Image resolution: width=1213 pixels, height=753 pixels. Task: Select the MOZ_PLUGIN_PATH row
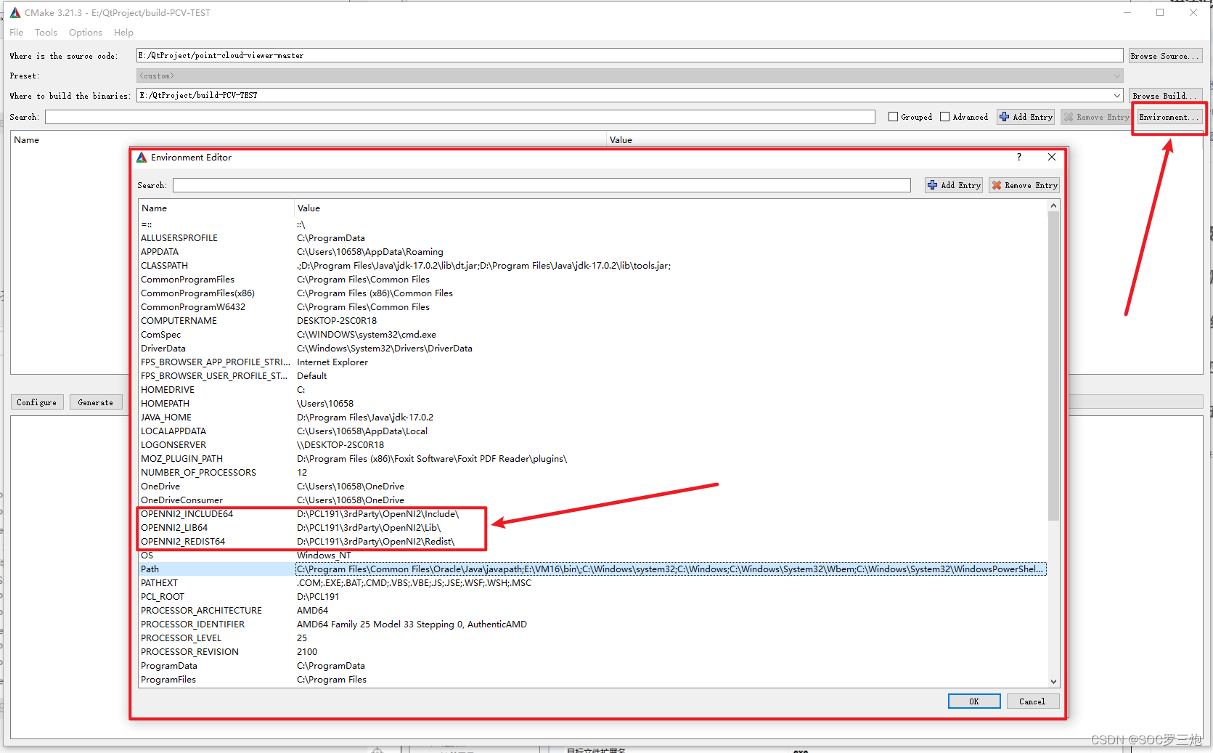pos(592,459)
